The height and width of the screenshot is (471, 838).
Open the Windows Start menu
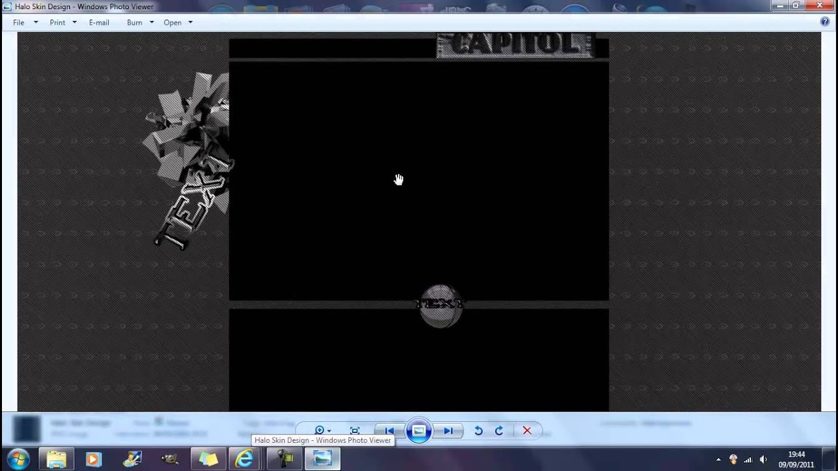point(18,459)
